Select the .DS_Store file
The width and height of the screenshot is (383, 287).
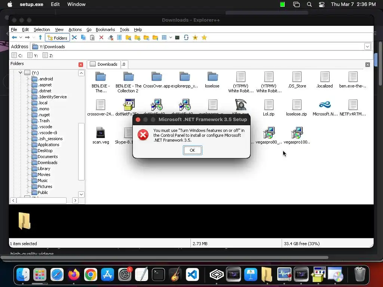pos(297,80)
